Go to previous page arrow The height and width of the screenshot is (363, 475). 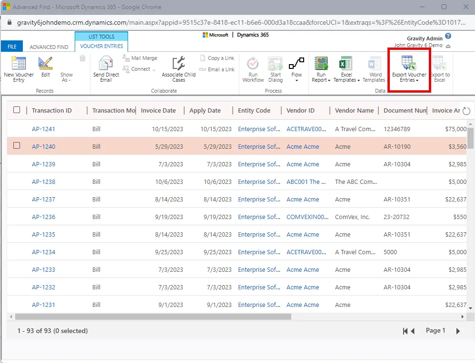tap(413, 331)
